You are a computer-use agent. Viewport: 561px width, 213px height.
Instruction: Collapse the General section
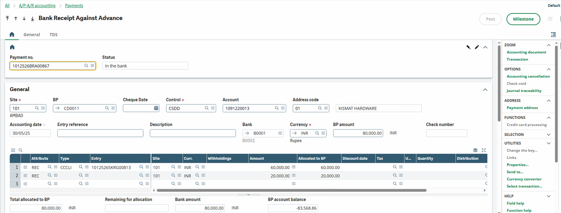click(x=485, y=89)
